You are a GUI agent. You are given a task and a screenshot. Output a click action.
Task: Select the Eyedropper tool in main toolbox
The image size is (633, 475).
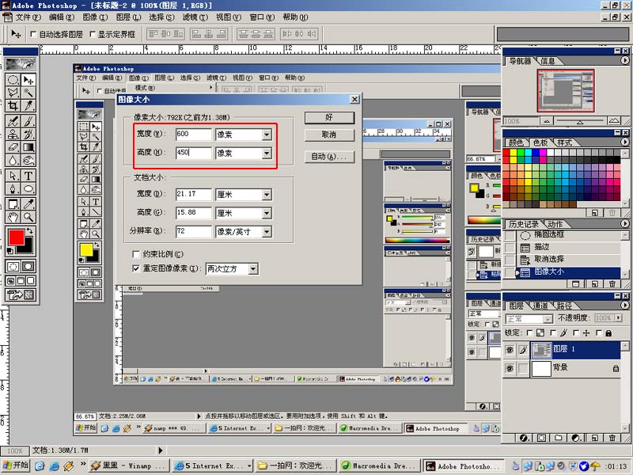[28, 204]
